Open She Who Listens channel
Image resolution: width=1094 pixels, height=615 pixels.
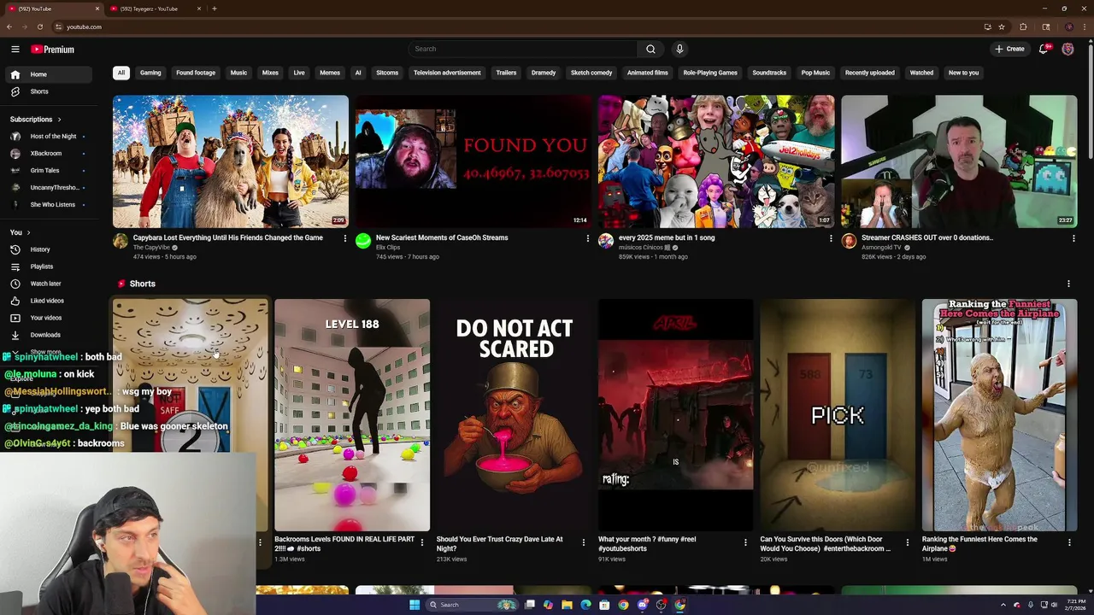49,204
